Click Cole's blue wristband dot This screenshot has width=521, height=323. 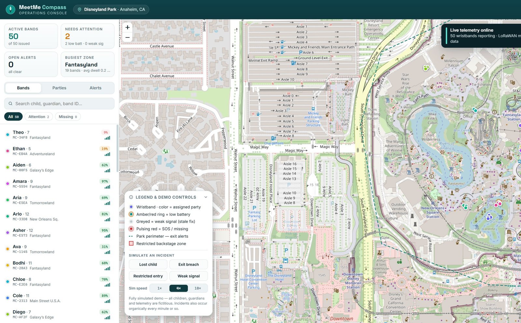(7, 298)
